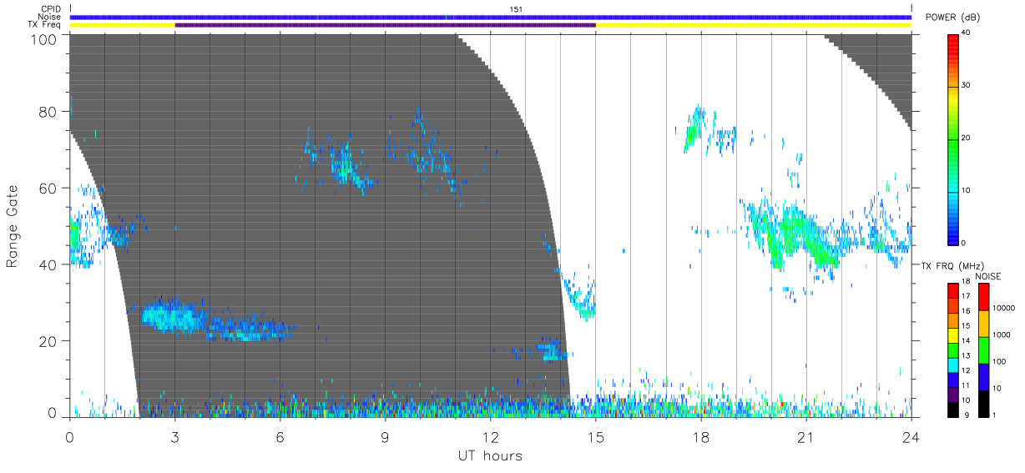The height and width of the screenshot is (473, 1025).
Task: Click the 30 label on power colorbar
Action: tap(967, 86)
